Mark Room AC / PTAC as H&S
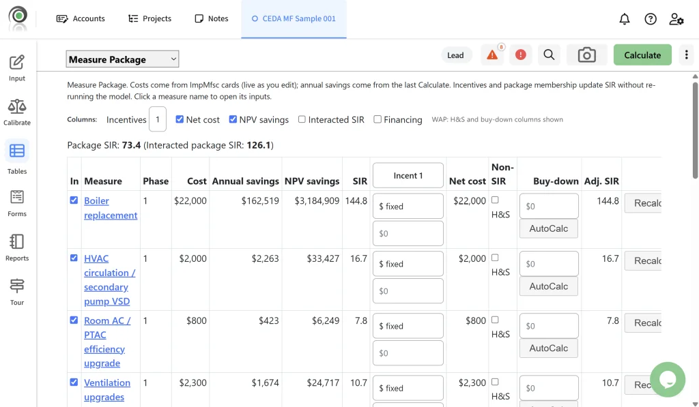The width and height of the screenshot is (699, 407). 495,320
